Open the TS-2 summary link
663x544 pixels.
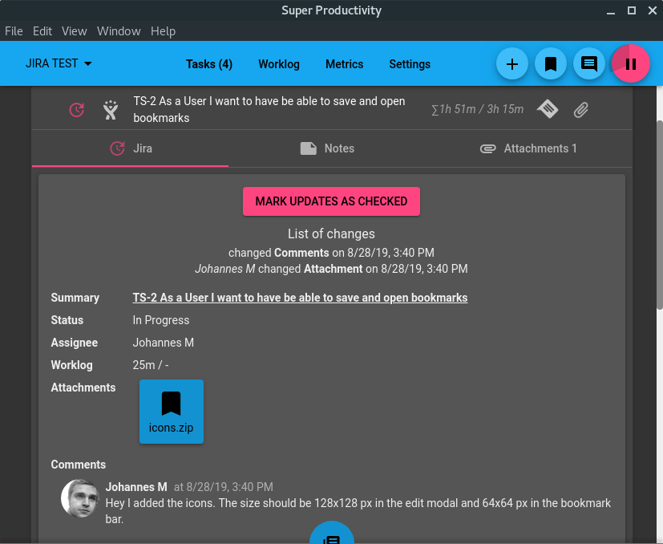[300, 298]
